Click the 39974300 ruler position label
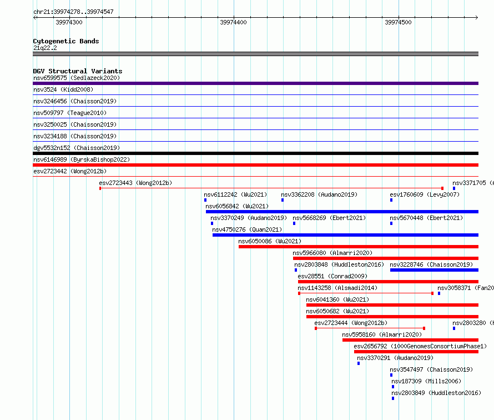 pyautogui.click(x=69, y=22)
